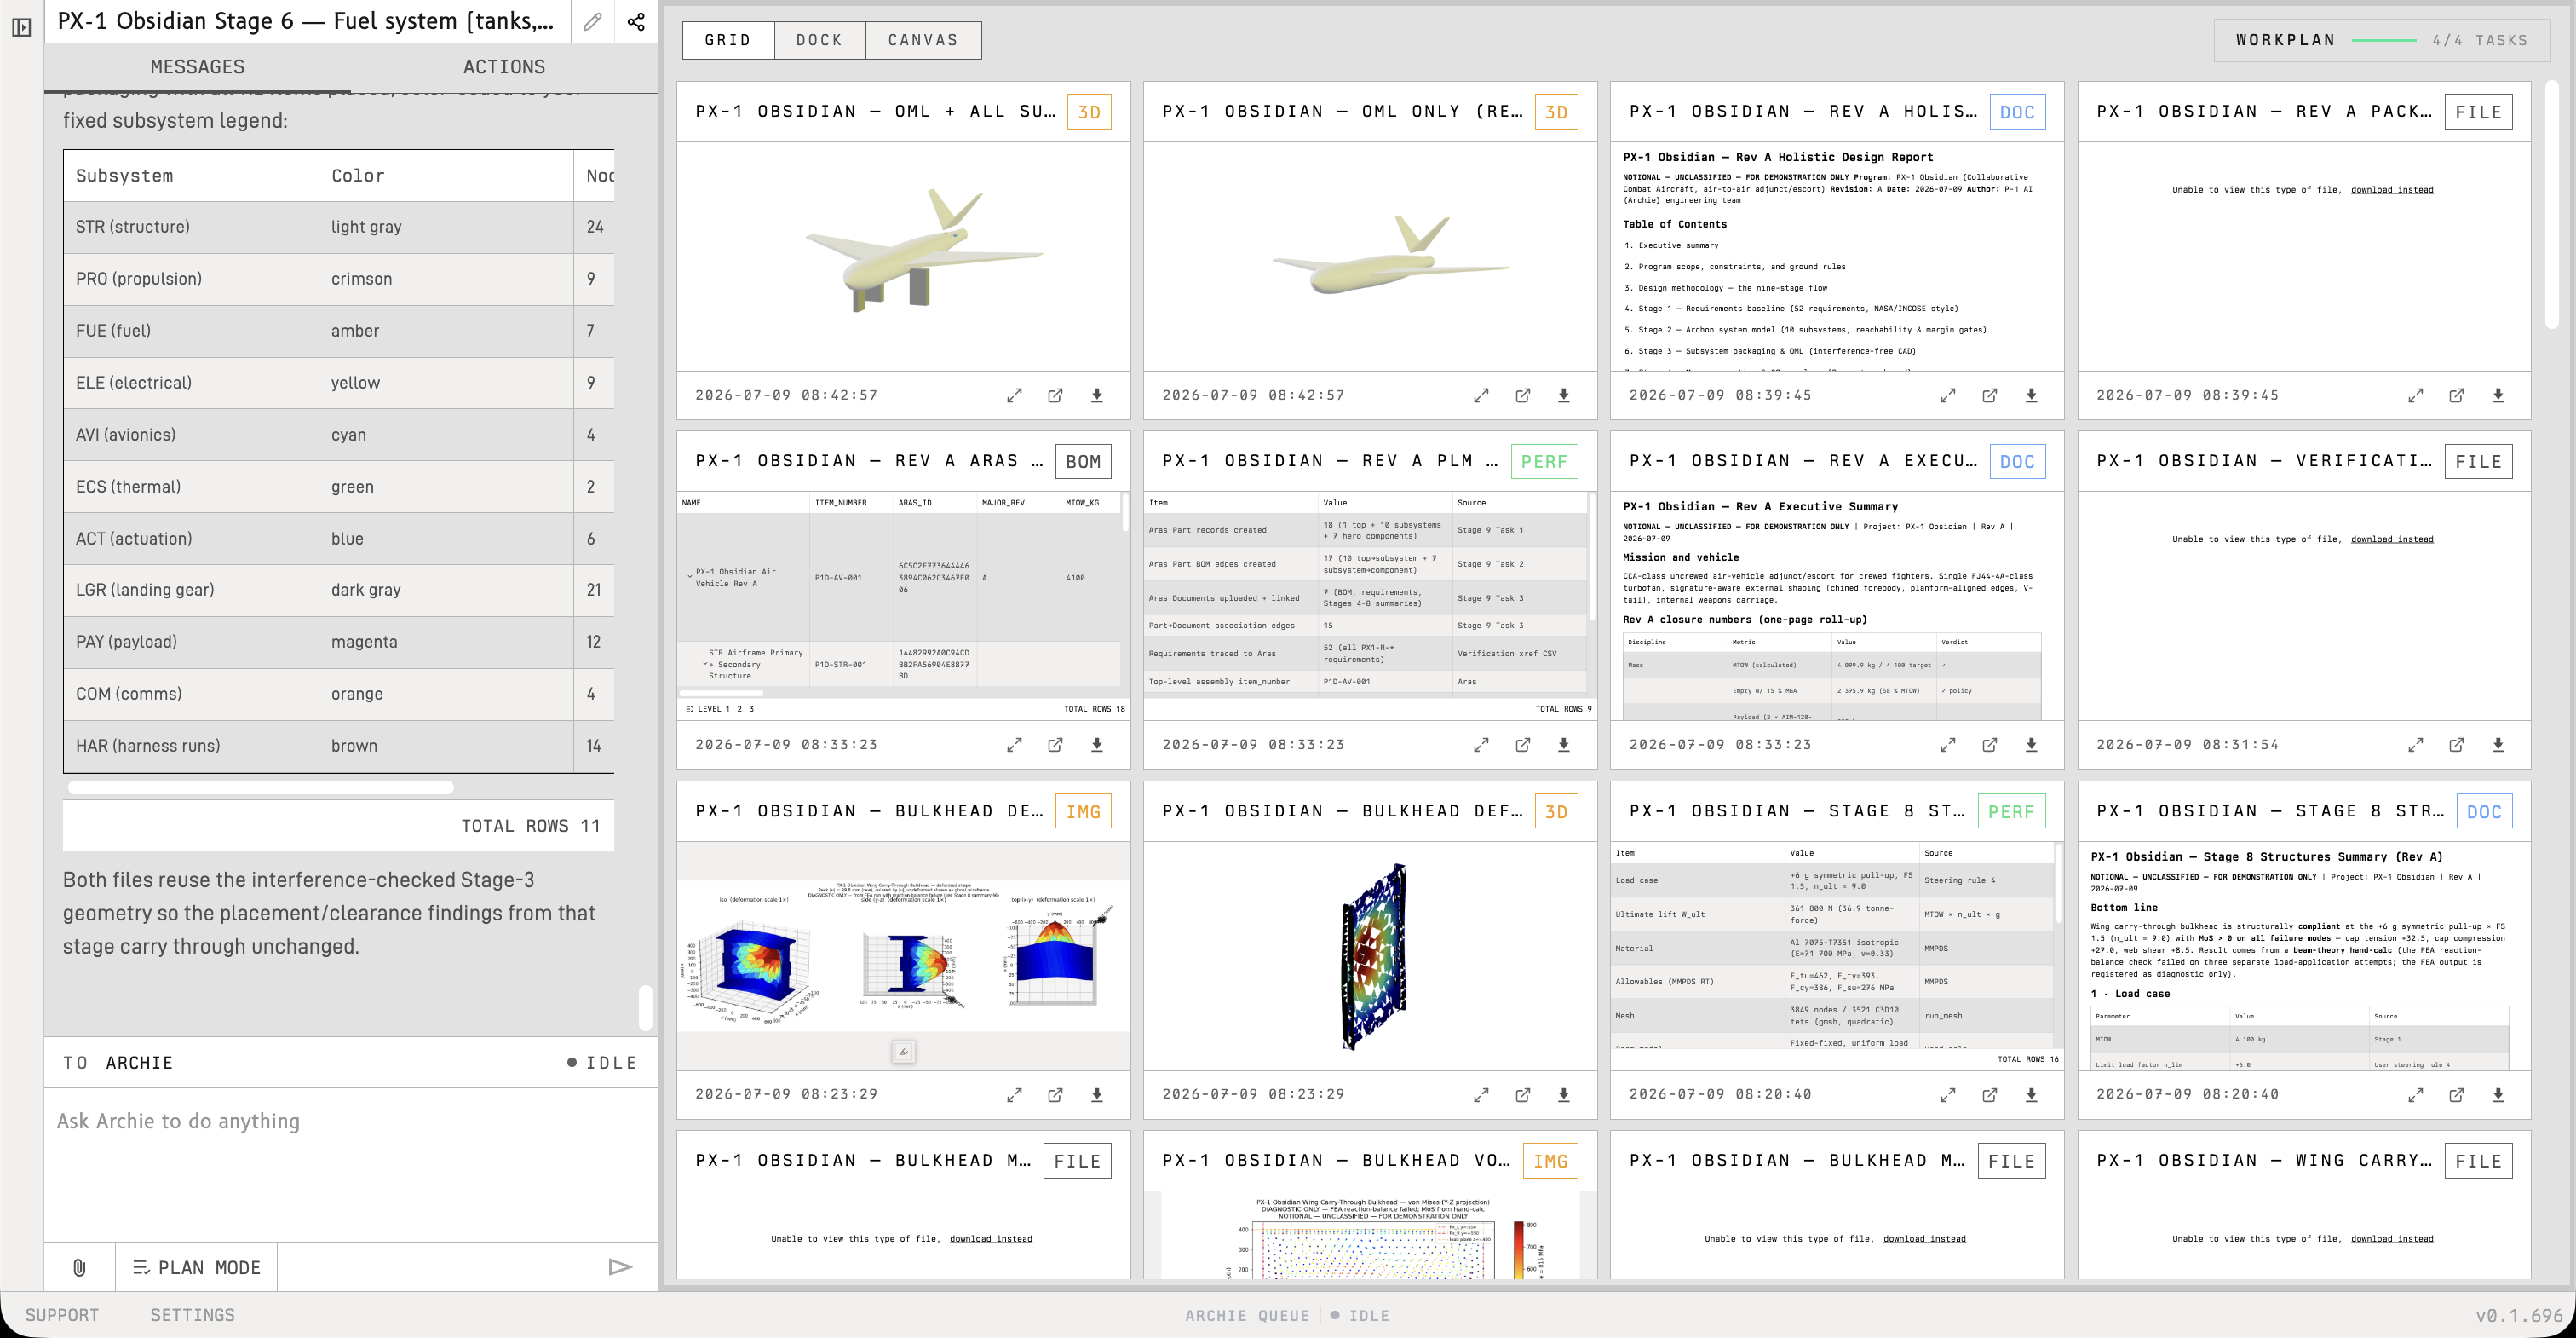The image size is (2576, 1338).
Task: Open SETTINGS in footer
Action: 192,1315
